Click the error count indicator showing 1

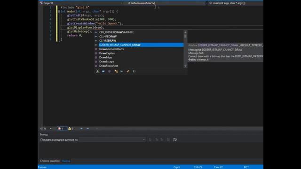(62, 129)
